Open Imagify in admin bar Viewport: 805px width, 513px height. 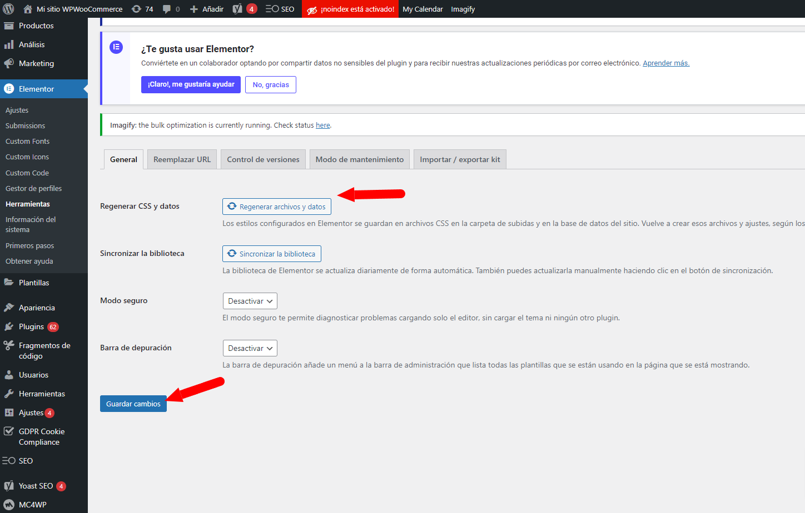(x=463, y=9)
